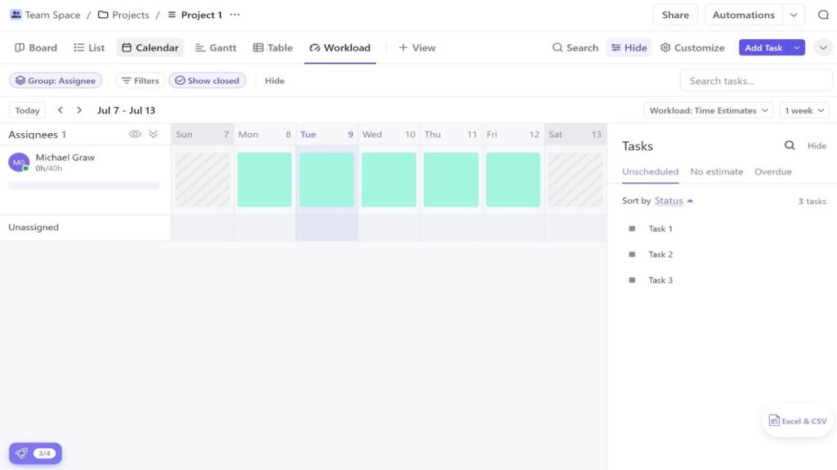
Task: Collapse all assignees double chevron
Action: click(153, 135)
